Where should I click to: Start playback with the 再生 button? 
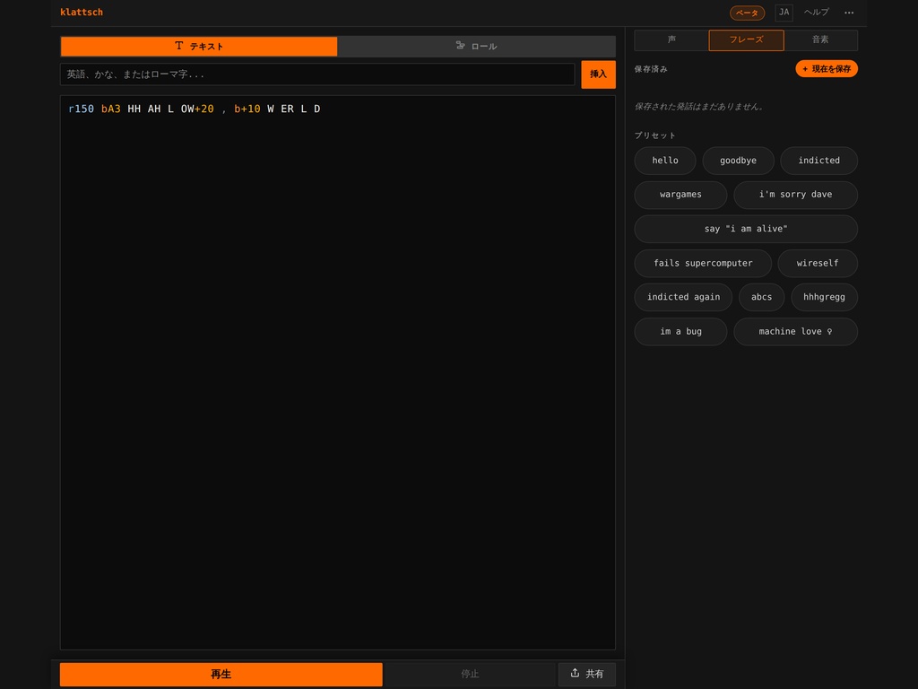221,674
